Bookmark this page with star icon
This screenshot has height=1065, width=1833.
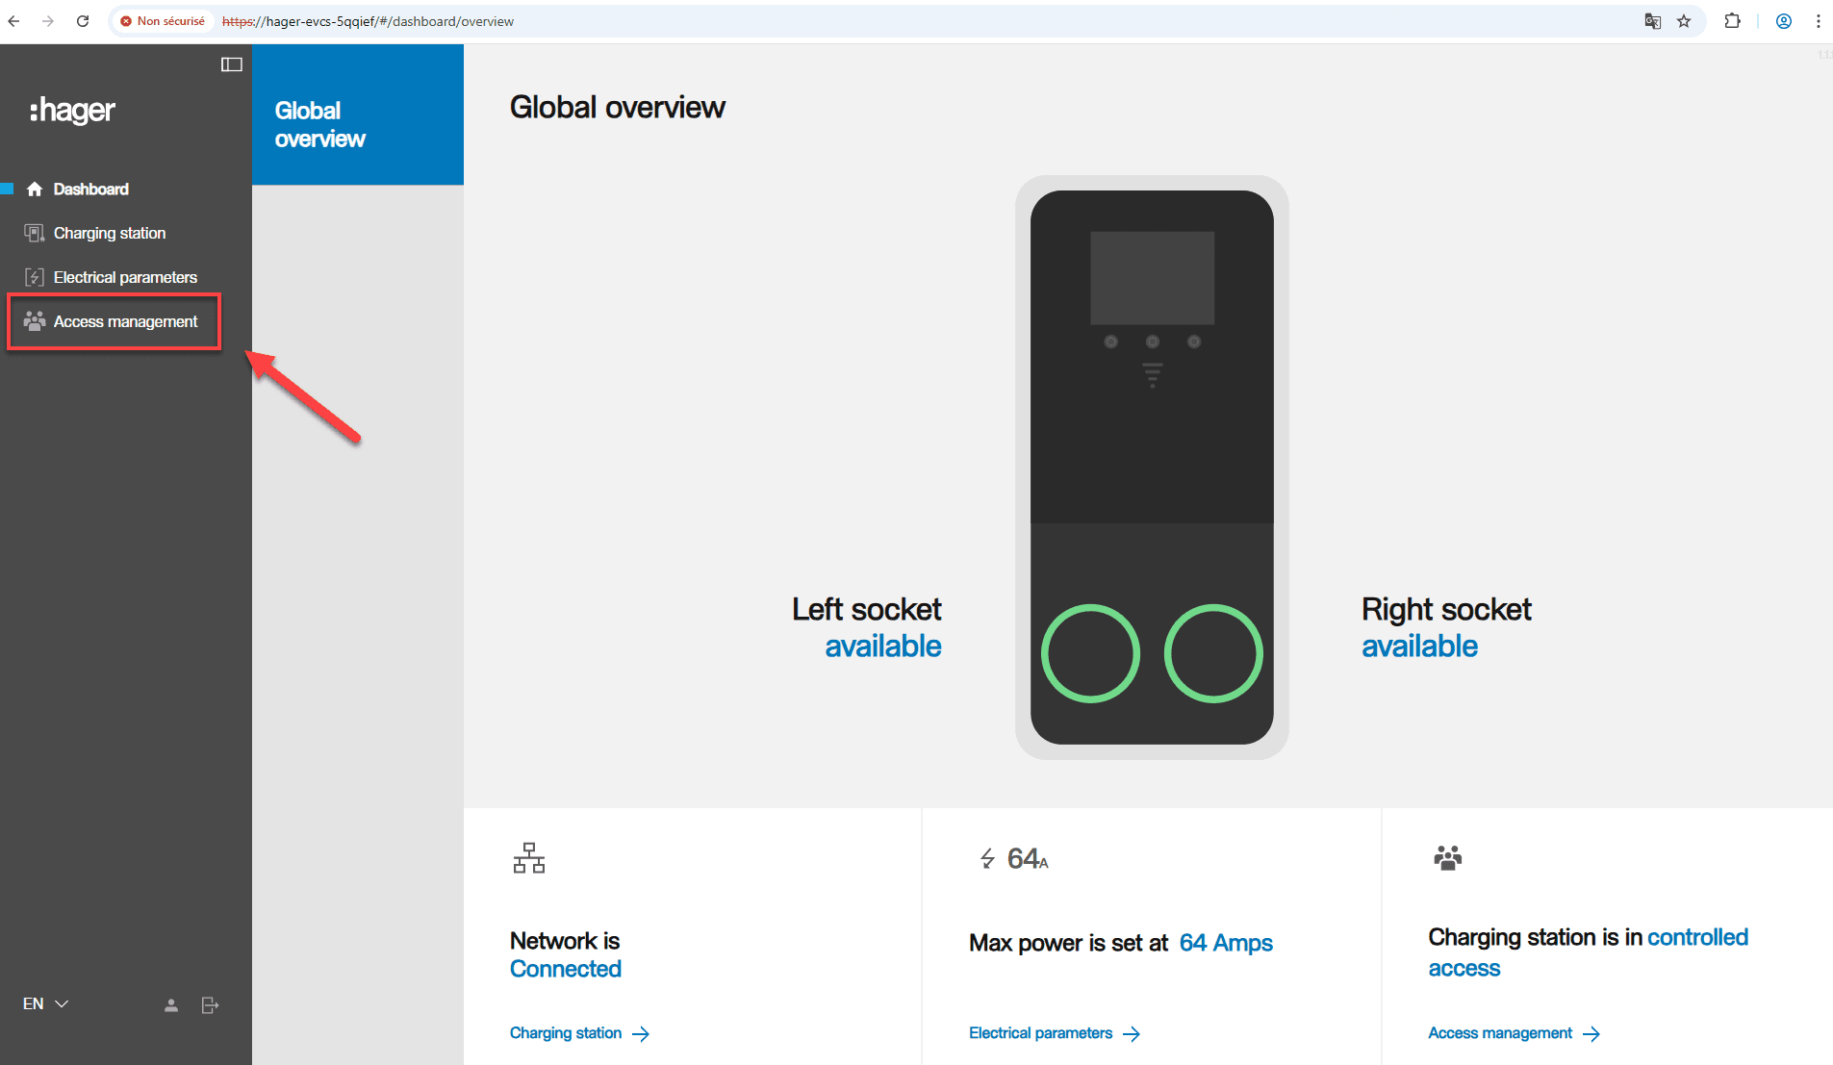click(1684, 21)
